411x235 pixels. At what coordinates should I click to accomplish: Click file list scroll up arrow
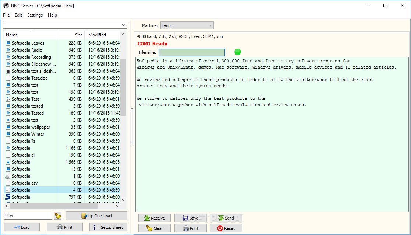[x=123, y=34]
